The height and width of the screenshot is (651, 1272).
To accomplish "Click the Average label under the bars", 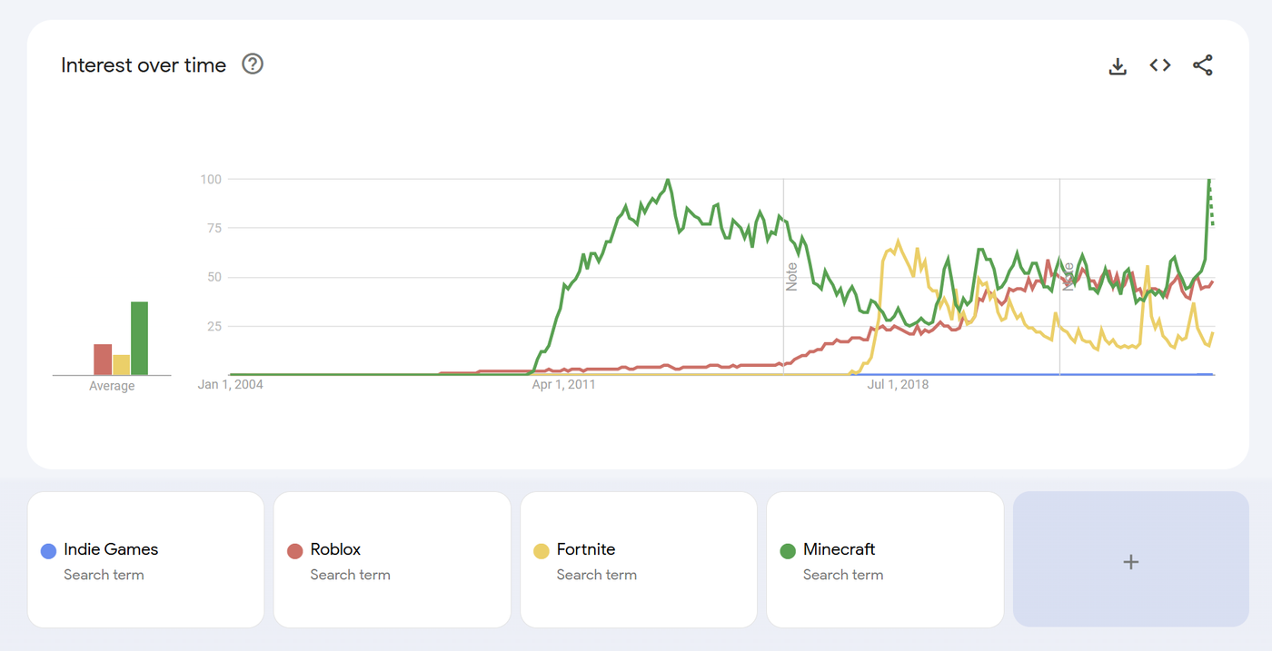I will (112, 386).
